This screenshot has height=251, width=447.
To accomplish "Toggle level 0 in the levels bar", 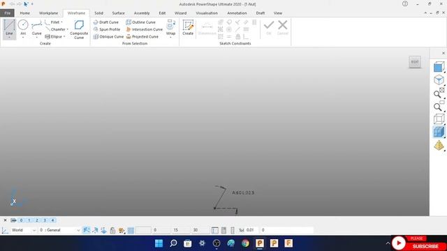I will (21, 220).
